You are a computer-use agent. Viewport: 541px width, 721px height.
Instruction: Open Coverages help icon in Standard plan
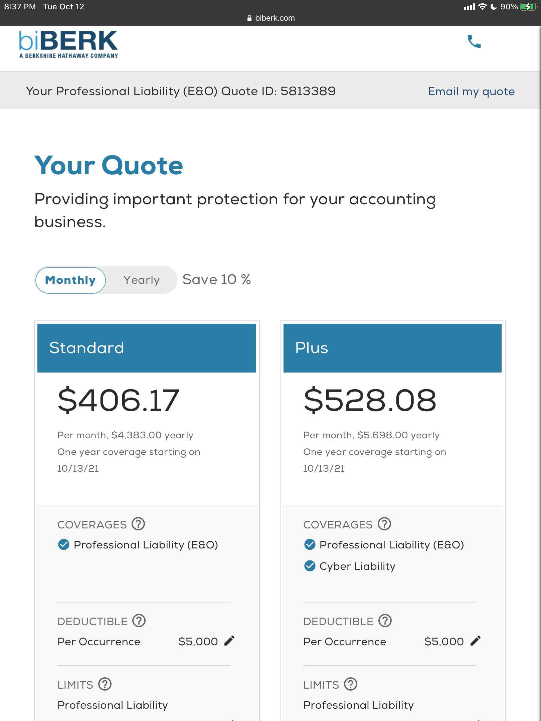138,524
